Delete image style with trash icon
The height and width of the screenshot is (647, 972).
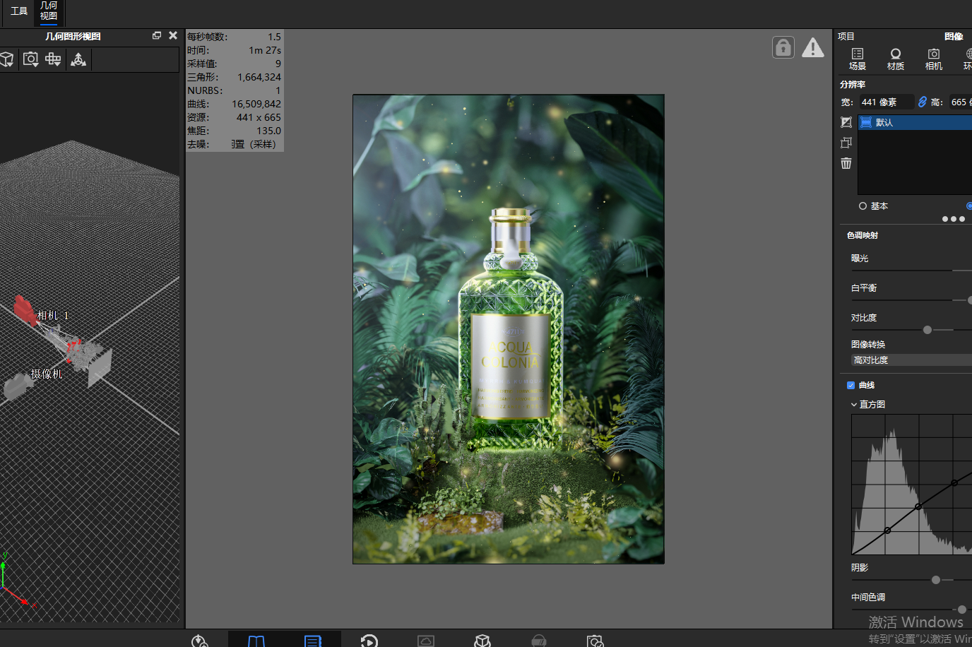(846, 163)
